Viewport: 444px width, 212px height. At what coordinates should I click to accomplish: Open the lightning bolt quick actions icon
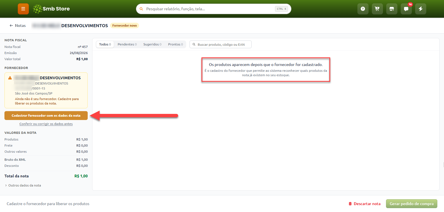click(x=420, y=9)
